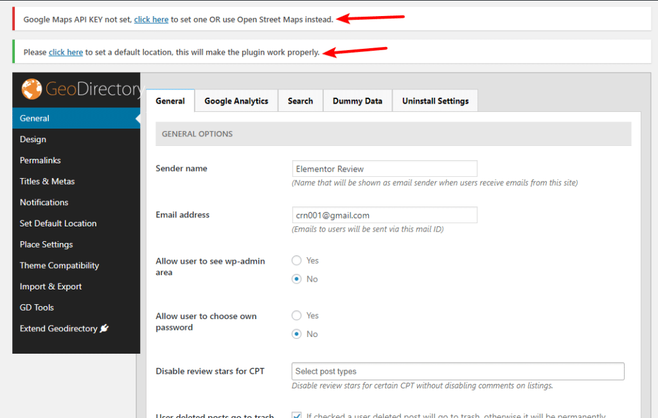Go to the Notifications settings page
Viewport: 658px width, 418px height.
[x=44, y=202]
